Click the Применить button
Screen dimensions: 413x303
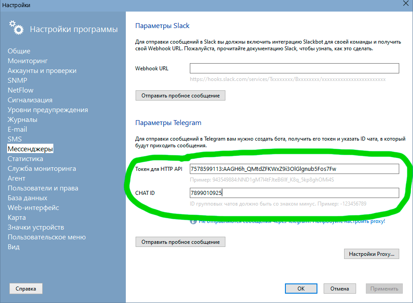point(384,288)
